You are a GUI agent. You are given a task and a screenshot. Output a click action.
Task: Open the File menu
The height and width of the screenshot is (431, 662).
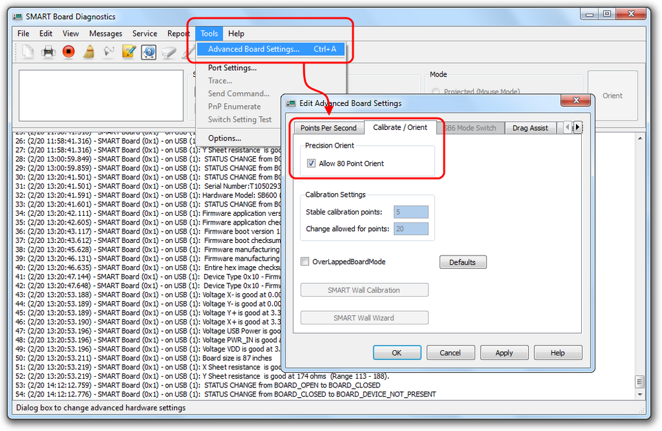23,33
